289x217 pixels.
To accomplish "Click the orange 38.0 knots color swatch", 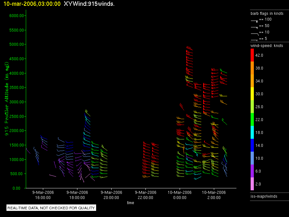I will pyautogui.click(x=252, y=68).
